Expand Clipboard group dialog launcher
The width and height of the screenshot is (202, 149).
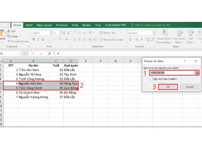pos(29,46)
